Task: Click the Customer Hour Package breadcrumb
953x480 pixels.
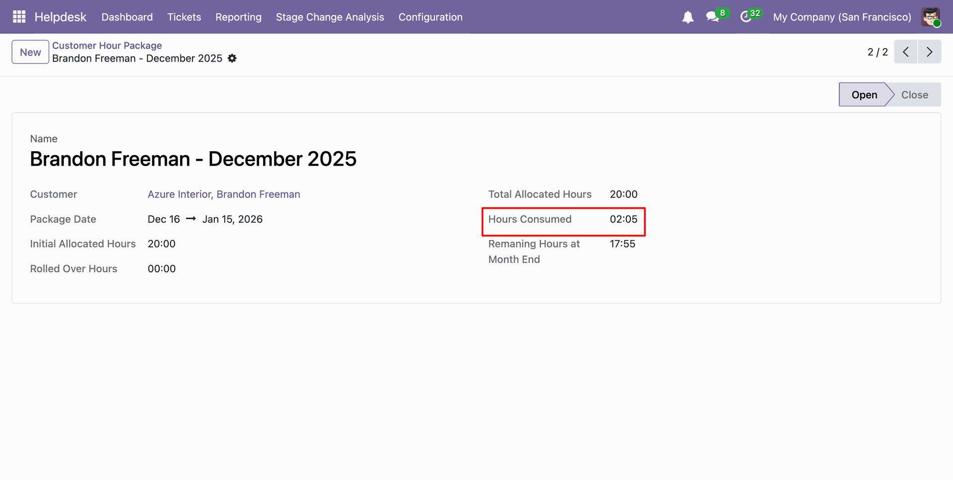Action: [x=107, y=46]
